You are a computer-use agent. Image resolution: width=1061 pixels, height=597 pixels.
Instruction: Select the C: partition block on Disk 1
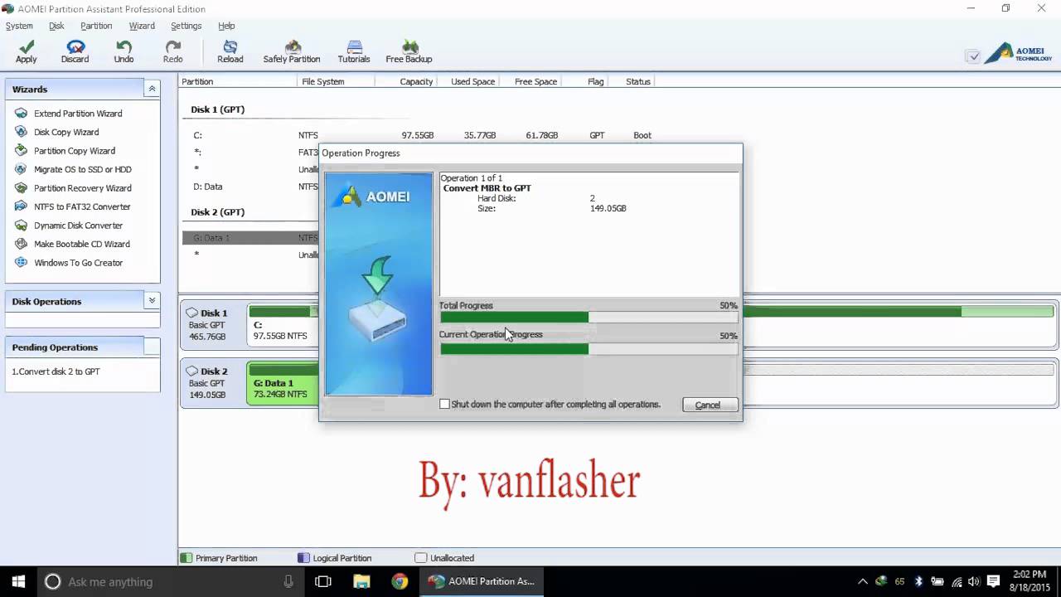pyautogui.click(x=282, y=325)
